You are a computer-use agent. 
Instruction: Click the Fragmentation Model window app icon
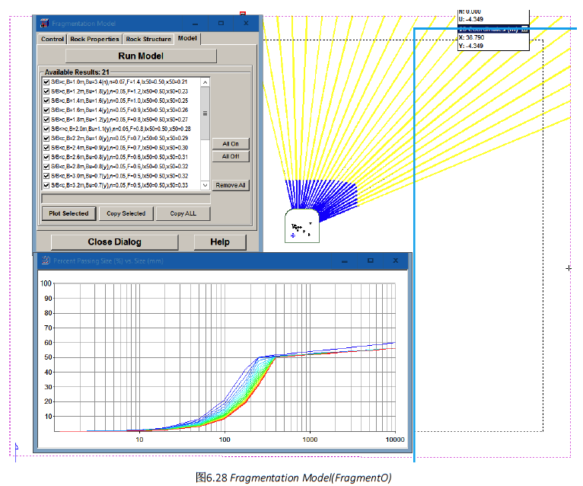pos(44,23)
